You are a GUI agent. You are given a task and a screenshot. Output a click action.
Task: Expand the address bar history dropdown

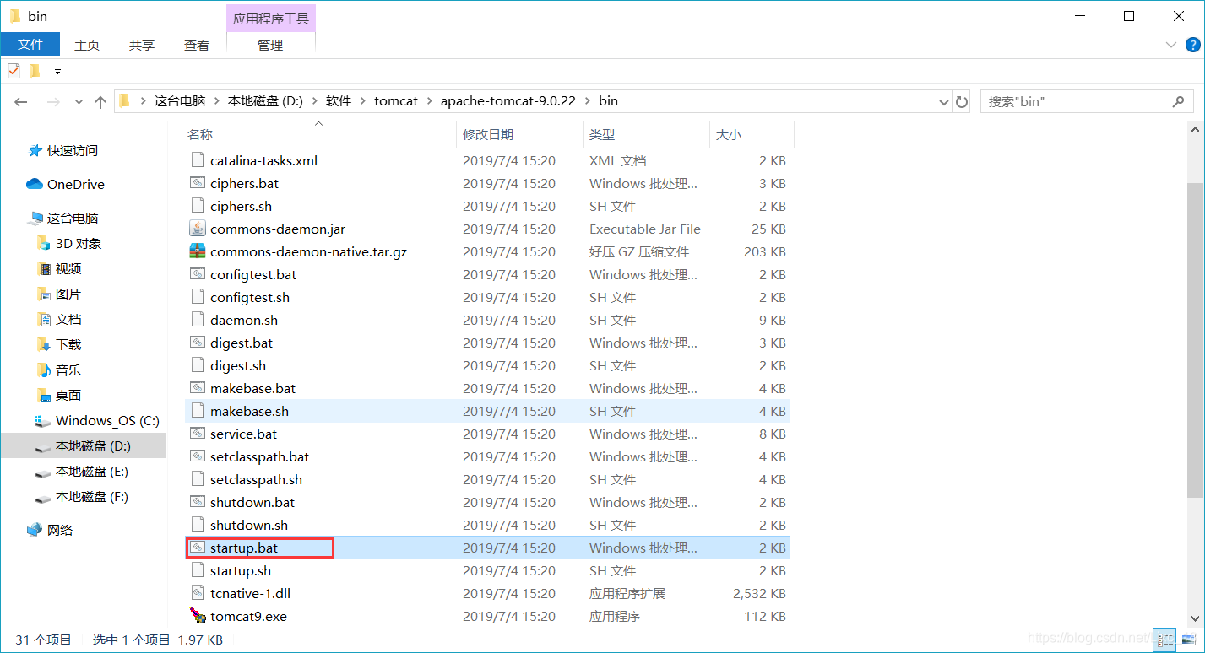[944, 101]
